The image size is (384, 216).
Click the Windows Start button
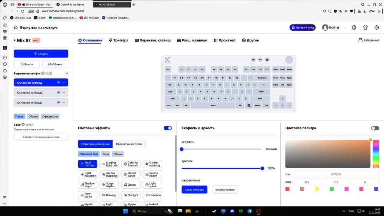pos(126,211)
